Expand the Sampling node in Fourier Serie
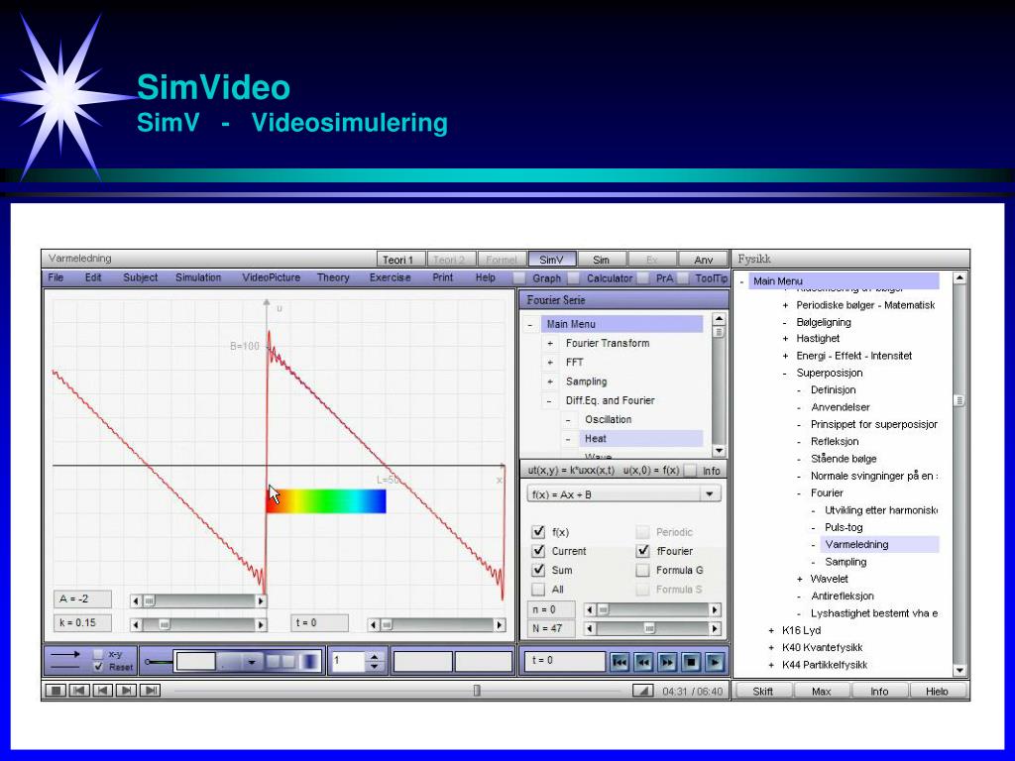Image resolution: width=1015 pixels, height=761 pixels. tap(550, 381)
